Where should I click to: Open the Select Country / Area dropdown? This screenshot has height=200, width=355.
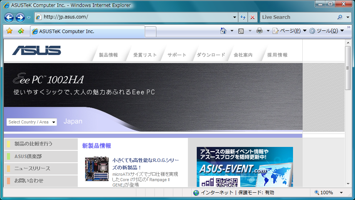[x=32, y=122]
